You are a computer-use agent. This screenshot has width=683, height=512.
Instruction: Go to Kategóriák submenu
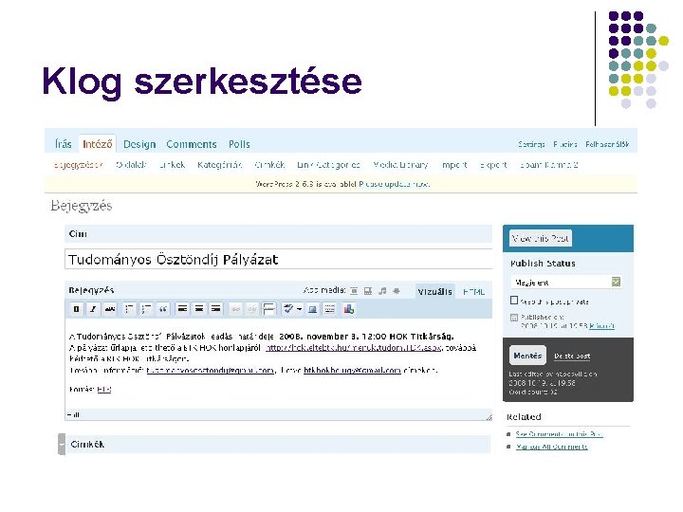(219, 165)
